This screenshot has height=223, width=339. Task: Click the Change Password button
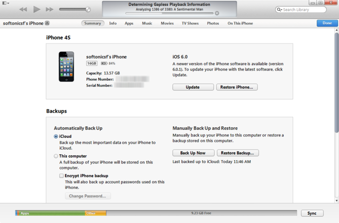point(88,196)
